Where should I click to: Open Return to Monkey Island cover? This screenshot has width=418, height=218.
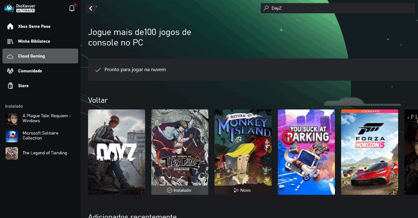point(243,152)
